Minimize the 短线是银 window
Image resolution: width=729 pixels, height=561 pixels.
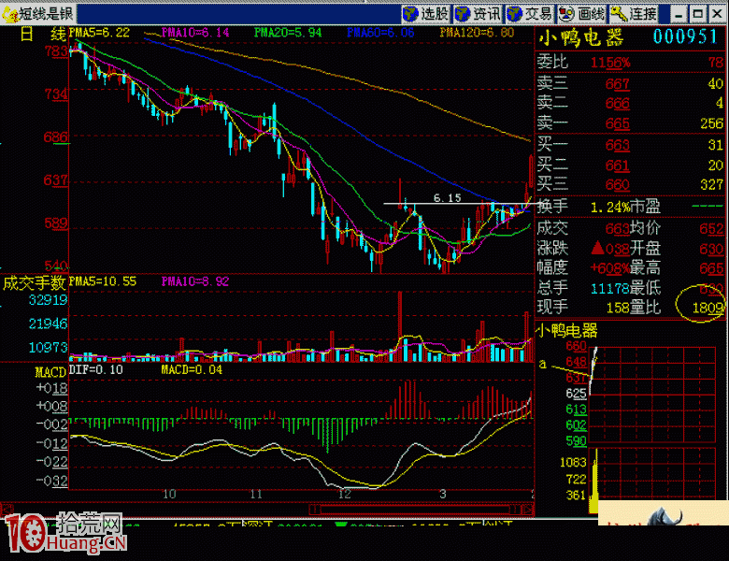pyautogui.click(x=679, y=15)
